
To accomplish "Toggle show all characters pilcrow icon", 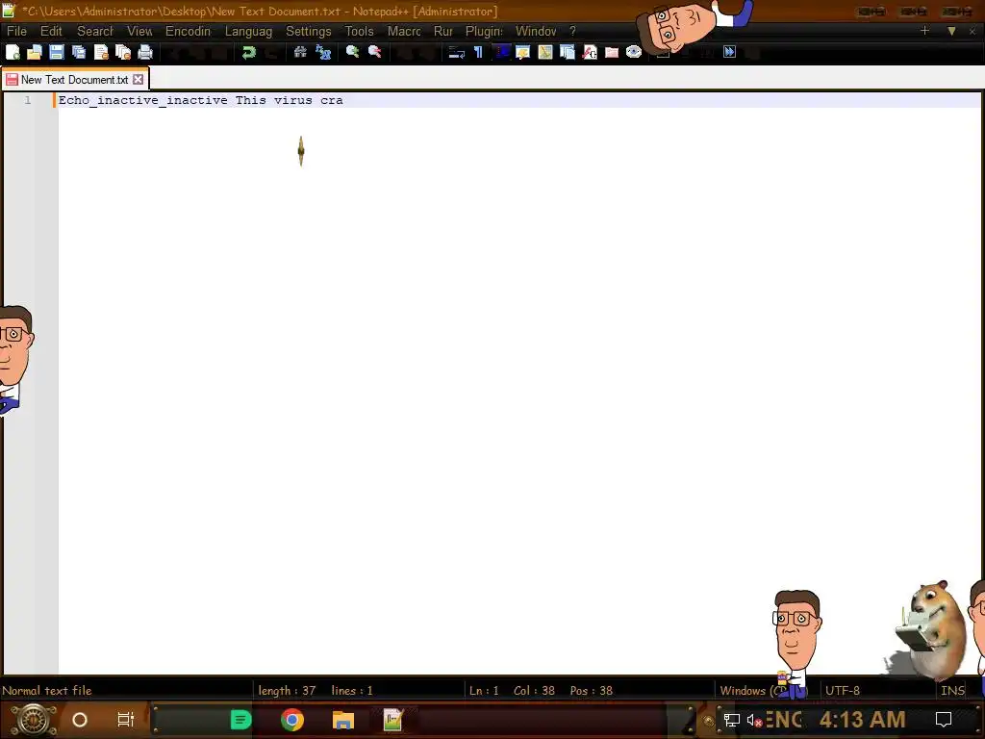I will (x=479, y=53).
